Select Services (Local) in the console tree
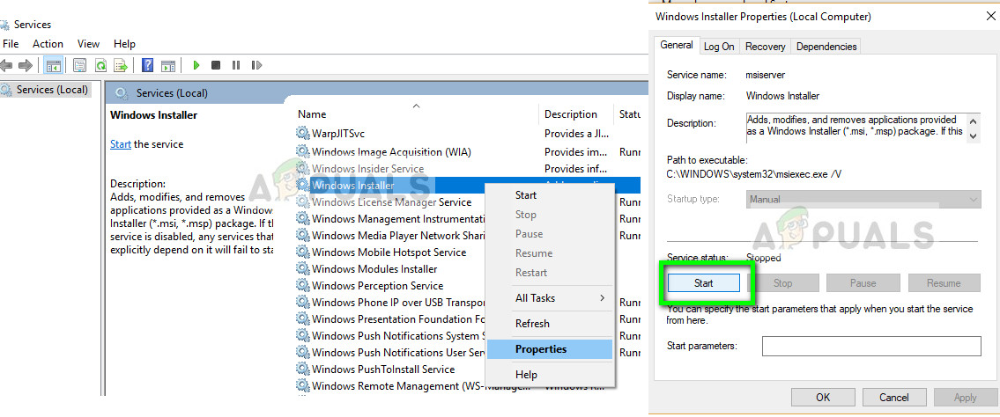Screen dimensions: 1000x417 click(51, 90)
